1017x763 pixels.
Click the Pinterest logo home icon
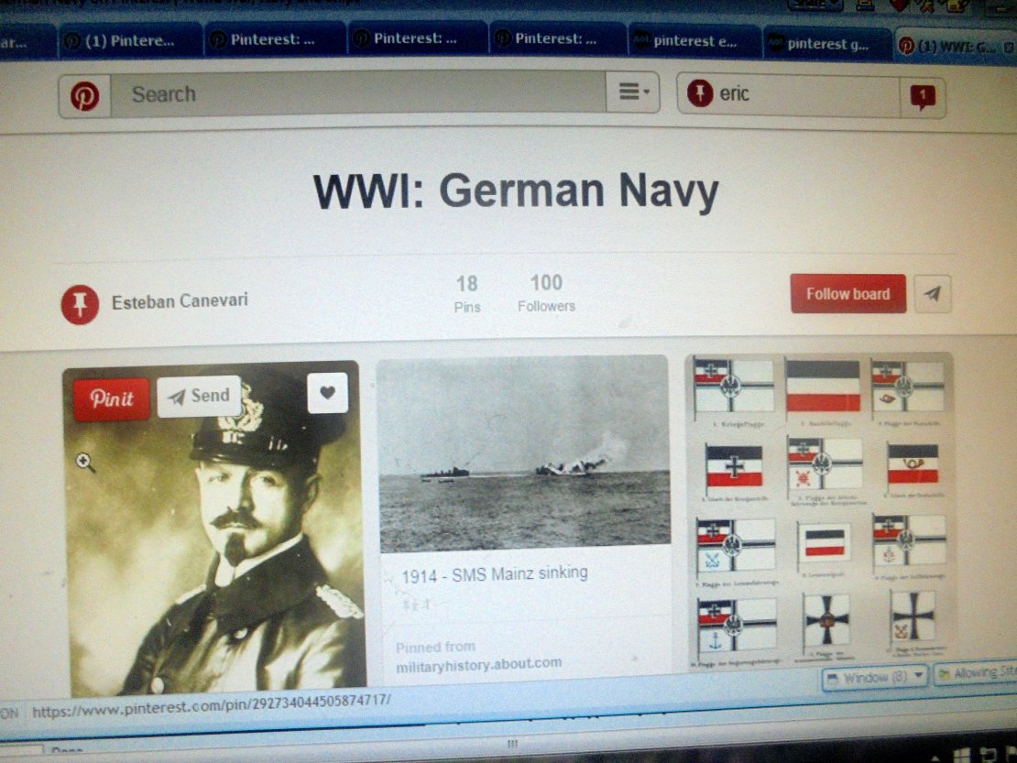click(x=85, y=96)
